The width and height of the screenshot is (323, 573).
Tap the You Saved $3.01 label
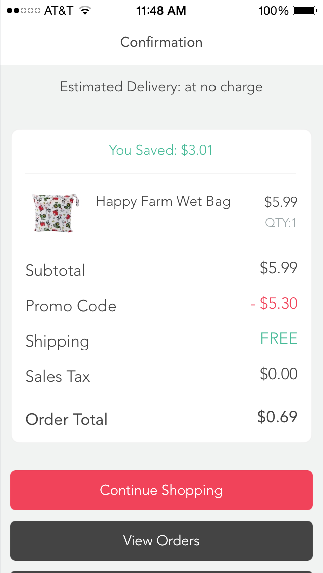(161, 150)
